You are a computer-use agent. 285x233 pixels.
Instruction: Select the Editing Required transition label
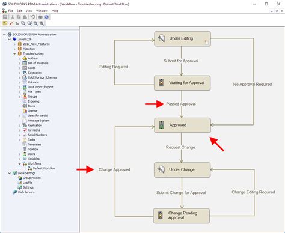(114, 67)
